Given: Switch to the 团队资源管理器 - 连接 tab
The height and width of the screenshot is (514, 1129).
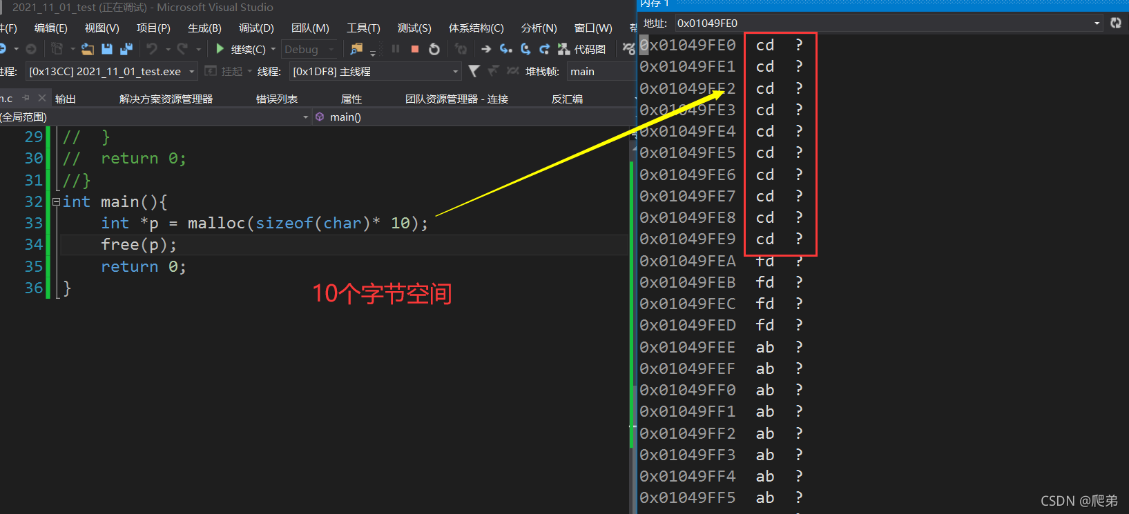Looking at the screenshot, I should tap(456, 99).
